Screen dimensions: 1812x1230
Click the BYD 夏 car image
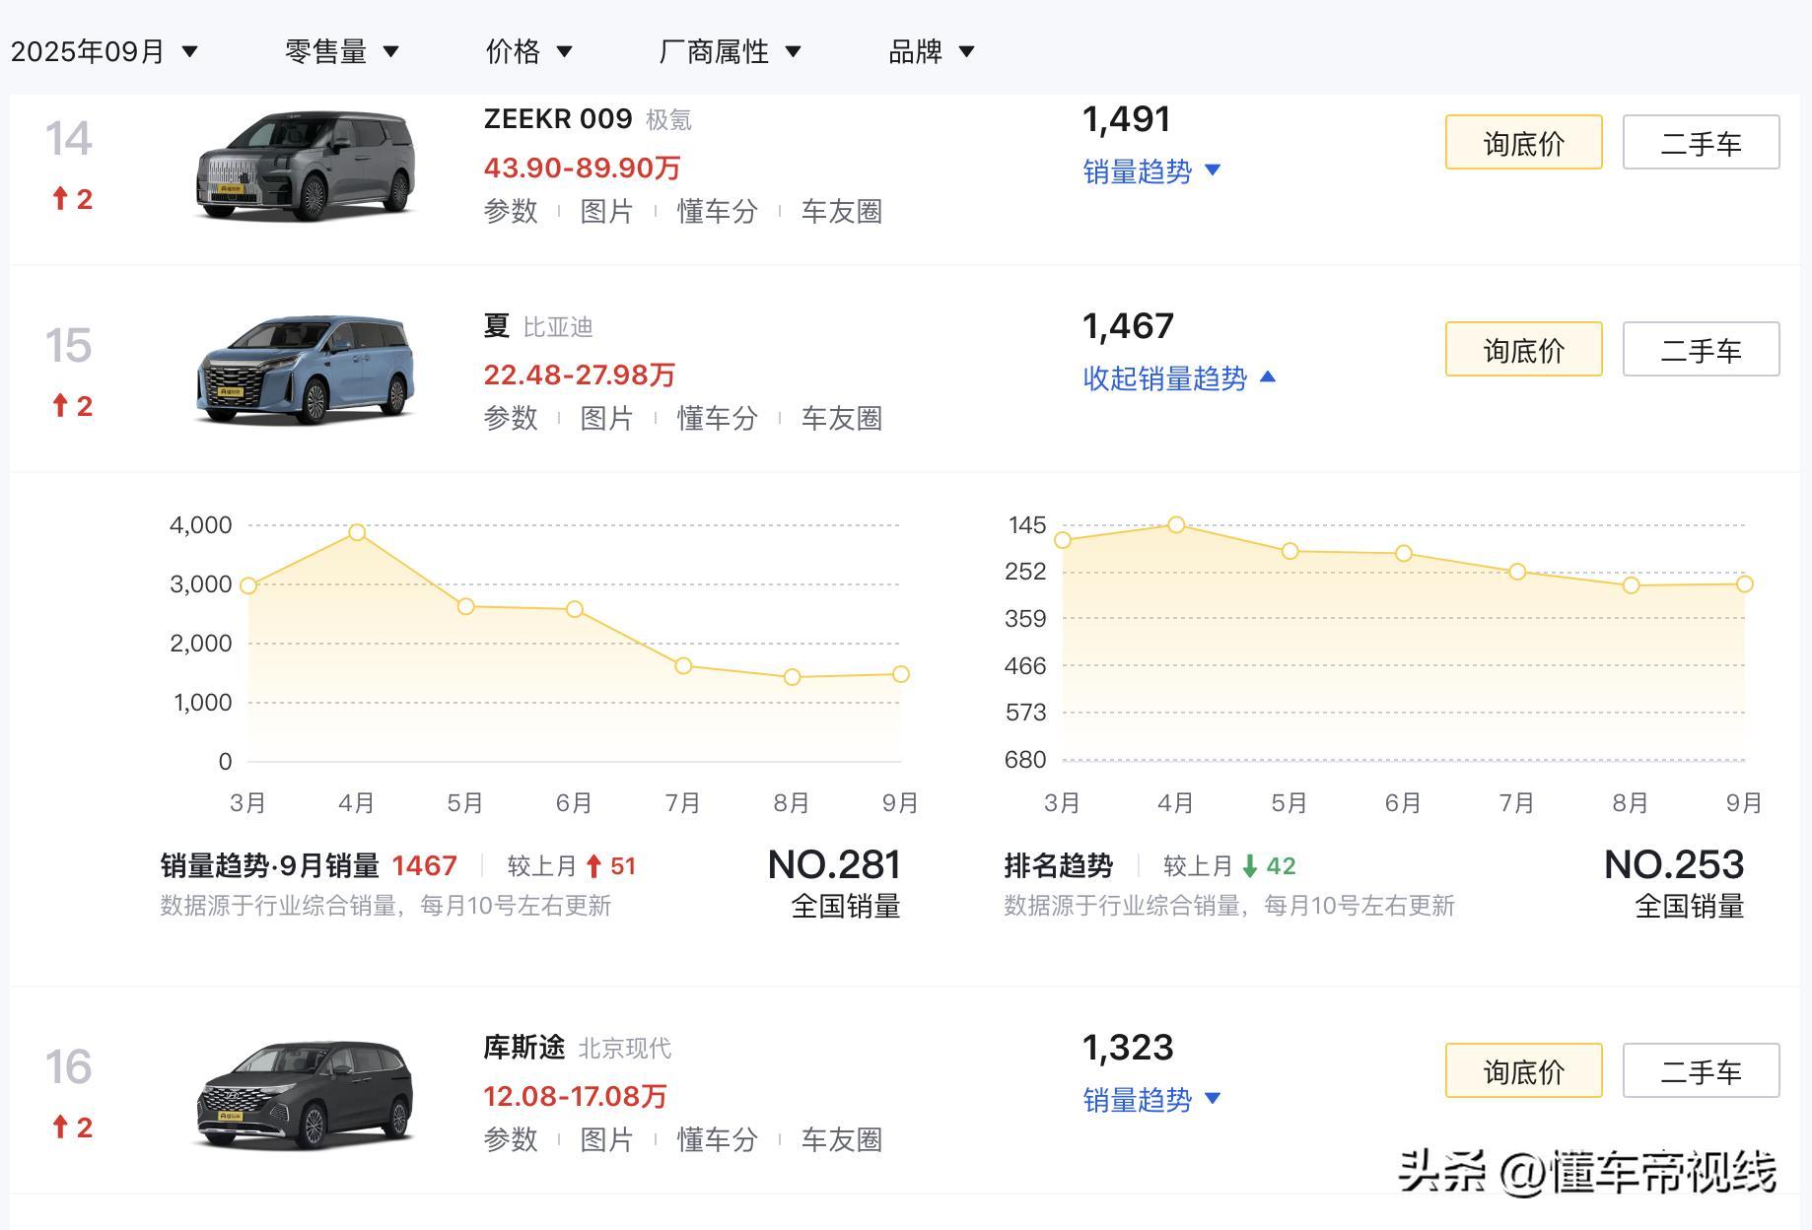pyautogui.click(x=305, y=371)
